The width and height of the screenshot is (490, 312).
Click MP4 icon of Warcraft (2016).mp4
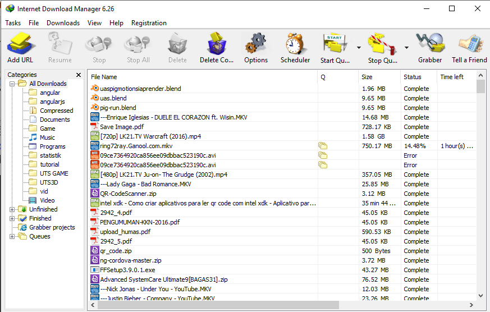[95, 136]
